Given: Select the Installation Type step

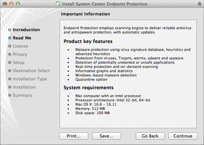Looking at the screenshot, I should coord(30,79).
